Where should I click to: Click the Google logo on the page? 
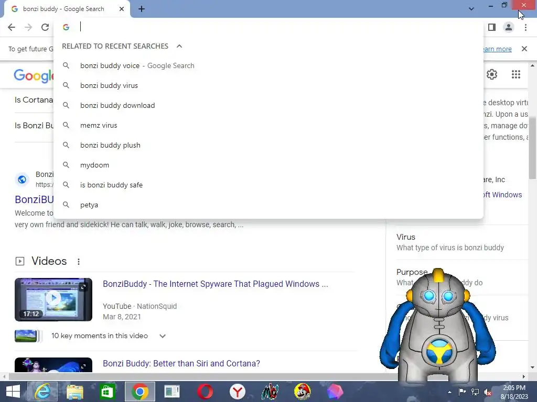(x=34, y=75)
